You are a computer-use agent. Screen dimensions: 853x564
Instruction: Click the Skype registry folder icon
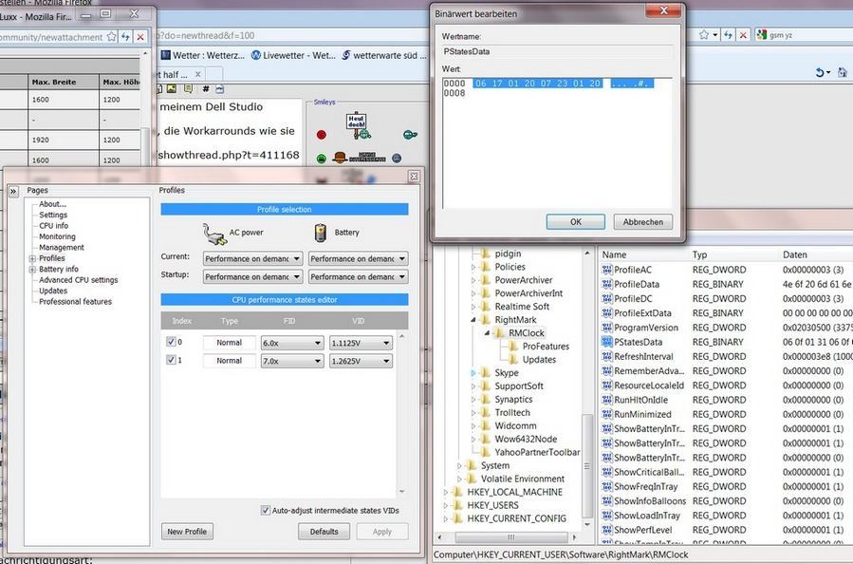click(x=485, y=373)
